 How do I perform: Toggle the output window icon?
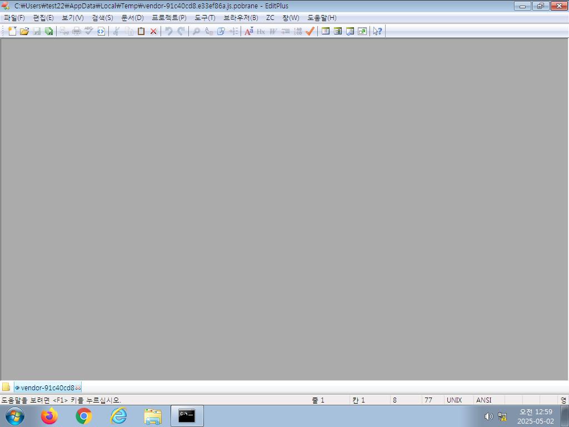click(350, 31)
